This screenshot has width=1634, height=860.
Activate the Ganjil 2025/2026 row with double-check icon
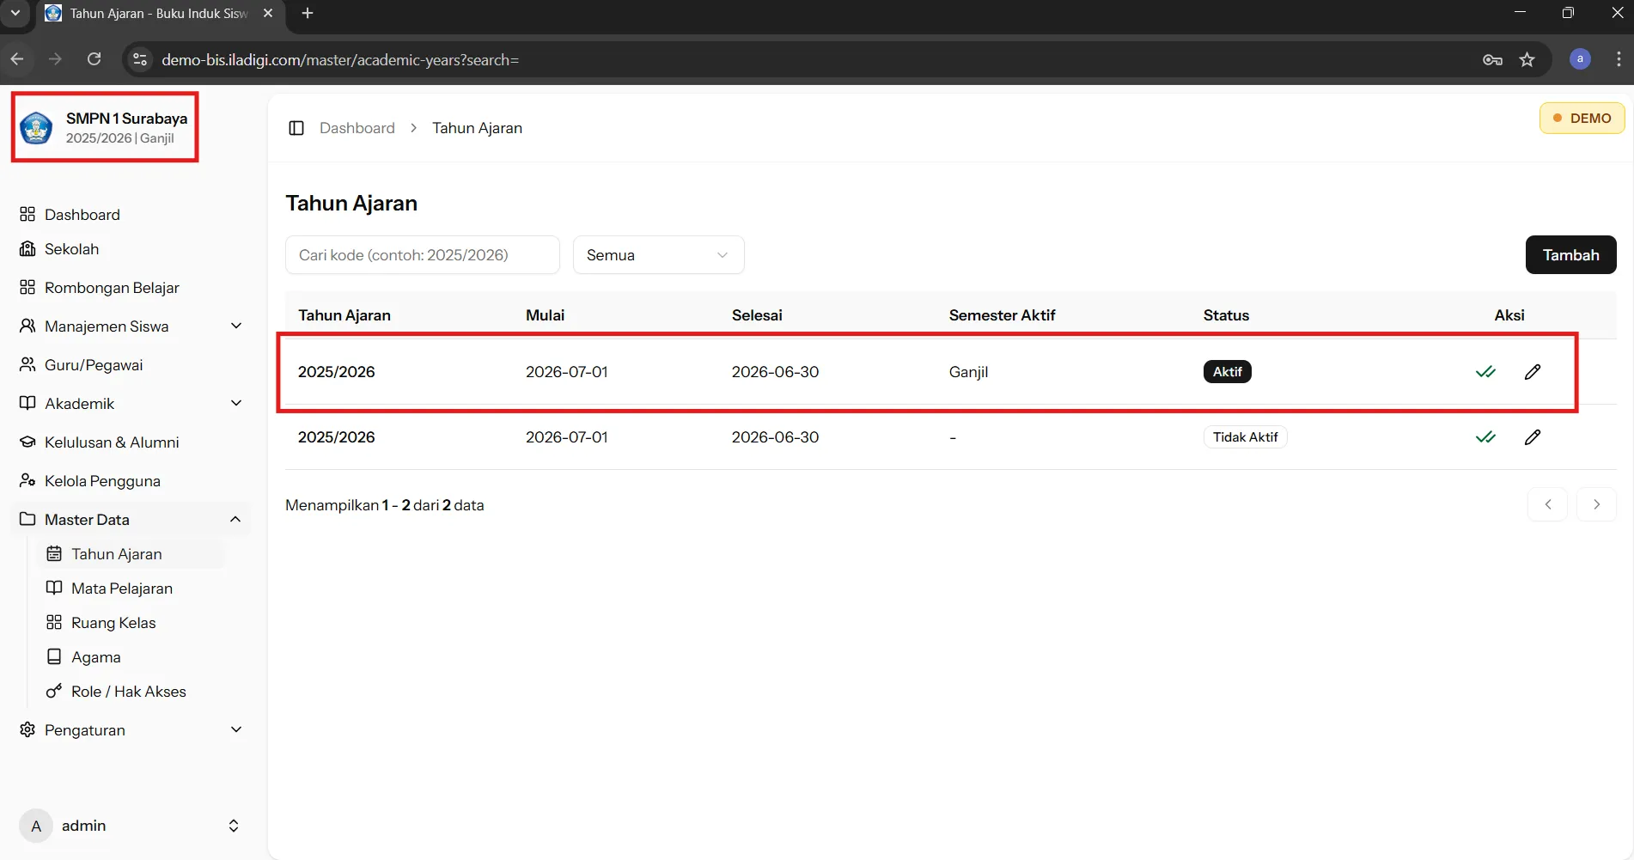[1485, 372]
